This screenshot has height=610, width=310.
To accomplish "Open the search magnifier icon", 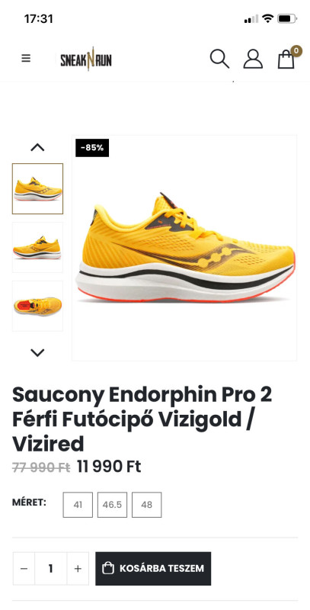I will tap(219, 59).
